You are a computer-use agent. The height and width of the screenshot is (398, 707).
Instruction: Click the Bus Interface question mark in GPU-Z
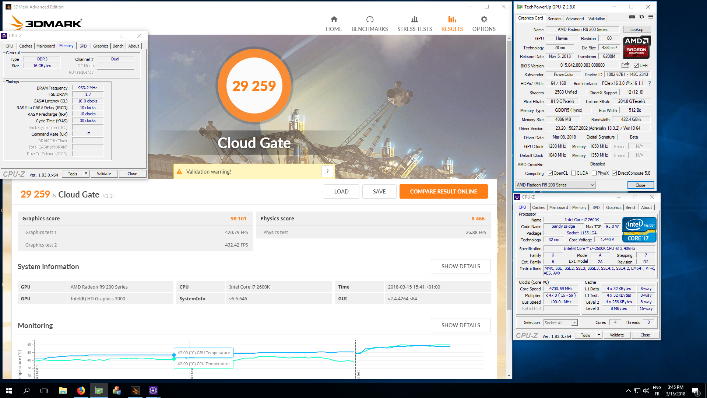[649, 83]
